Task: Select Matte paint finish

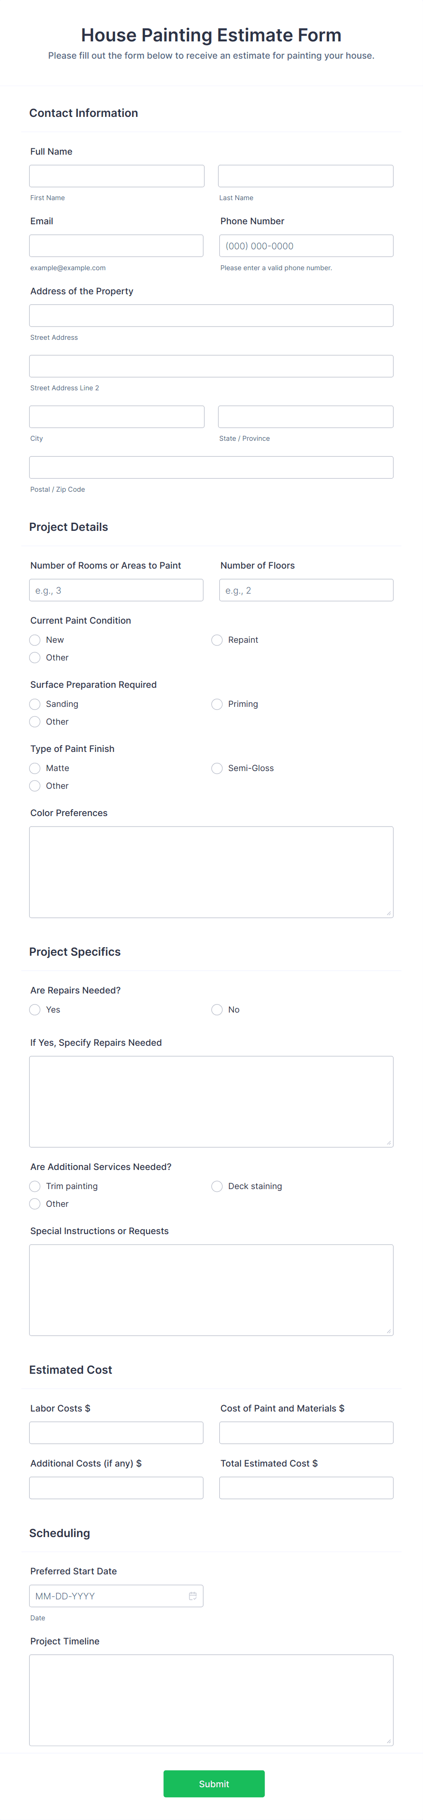Action: click(35, 768)
